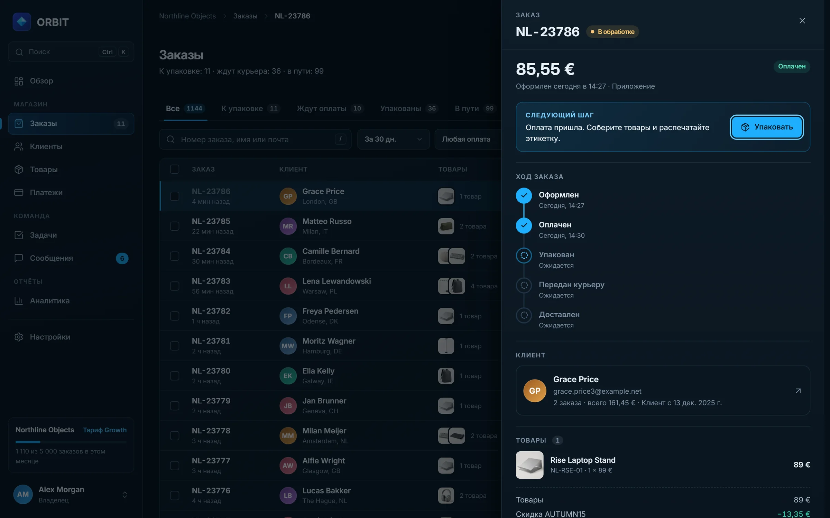Open Задачи in sidebar
The image size is (830, 518).
point(71,235)
